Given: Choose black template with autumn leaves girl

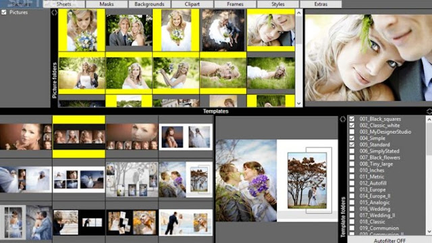Looking at the screenshot, I should click(x=132, y=222).
